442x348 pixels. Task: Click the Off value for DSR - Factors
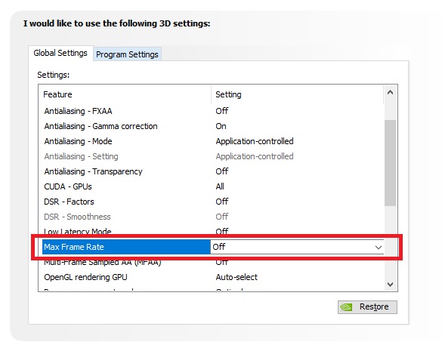[222, 202]
